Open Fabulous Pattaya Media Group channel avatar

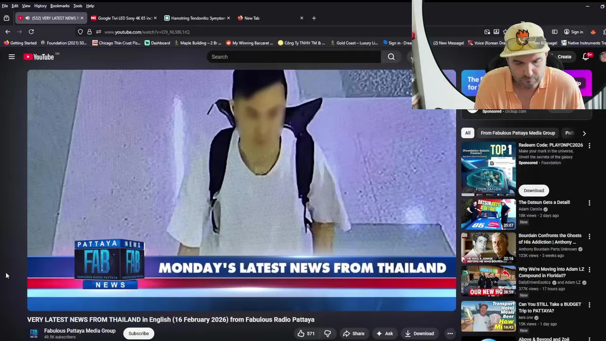point(34,333)
